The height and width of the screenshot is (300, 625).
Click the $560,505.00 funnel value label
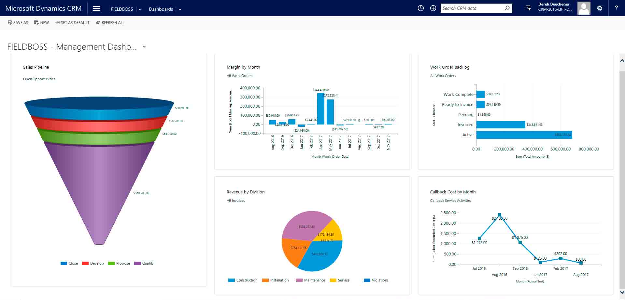coord(141,193)
